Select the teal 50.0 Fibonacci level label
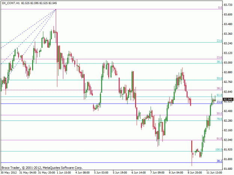This screenshot has height=175, width=234. 219,78
